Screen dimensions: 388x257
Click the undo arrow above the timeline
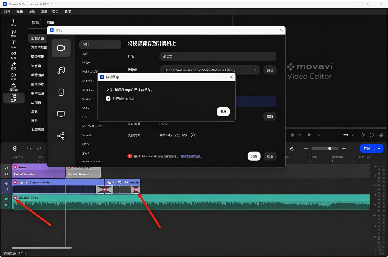[x=29, y=148]
